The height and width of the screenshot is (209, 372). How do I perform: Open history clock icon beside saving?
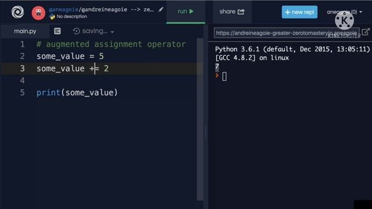(x=76, y=31)
